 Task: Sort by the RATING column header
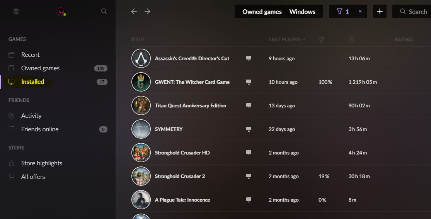(404, 39)
